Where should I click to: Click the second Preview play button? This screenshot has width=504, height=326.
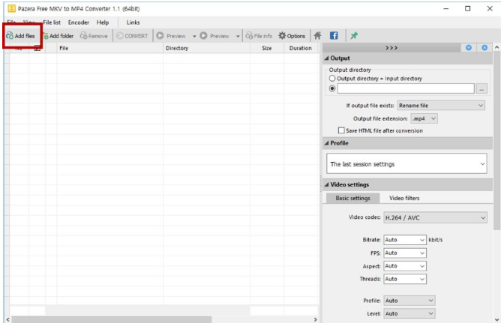click(214, 36)
